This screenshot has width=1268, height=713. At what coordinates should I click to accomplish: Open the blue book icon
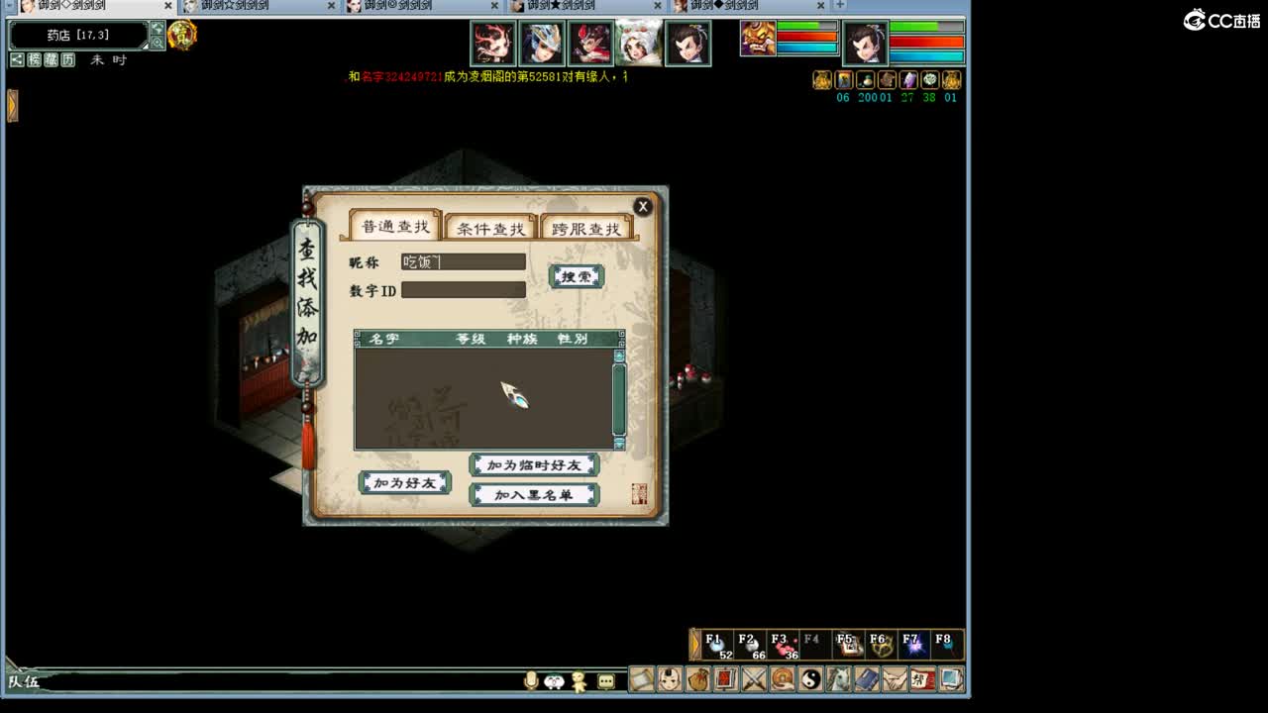pyautogui.click(x=867, y=680)
